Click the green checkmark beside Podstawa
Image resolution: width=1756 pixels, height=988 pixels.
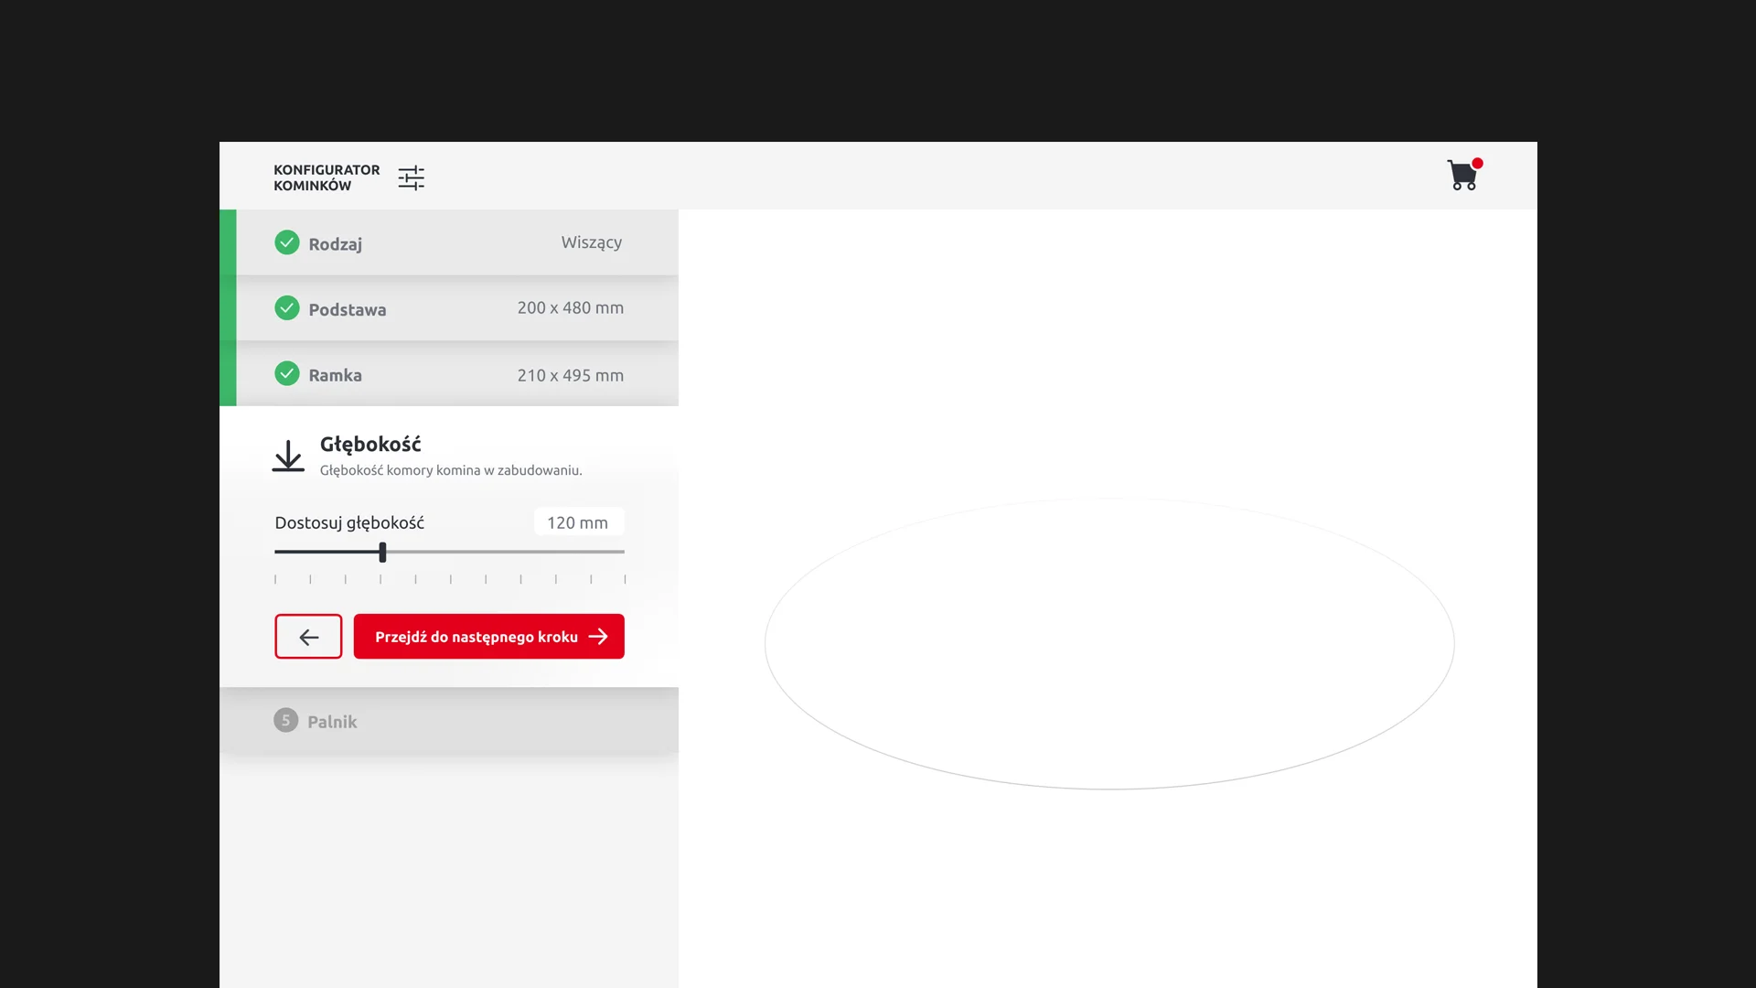[x=287, y=308]
